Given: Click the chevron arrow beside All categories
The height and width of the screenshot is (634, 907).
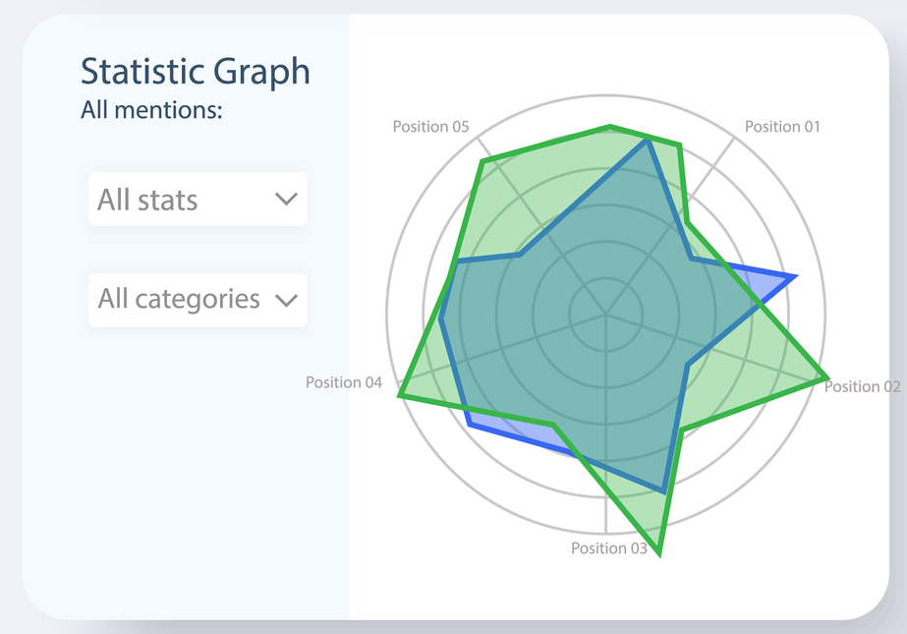Looking at the screenshot, I should click(286, 300).
